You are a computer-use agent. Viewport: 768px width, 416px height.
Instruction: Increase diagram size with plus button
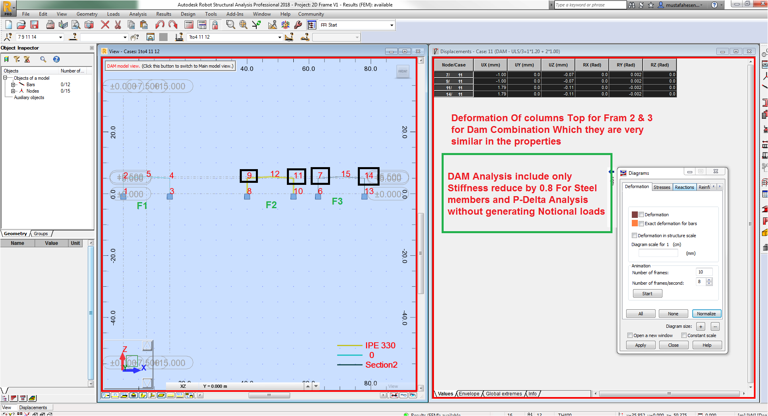point(701,327)
